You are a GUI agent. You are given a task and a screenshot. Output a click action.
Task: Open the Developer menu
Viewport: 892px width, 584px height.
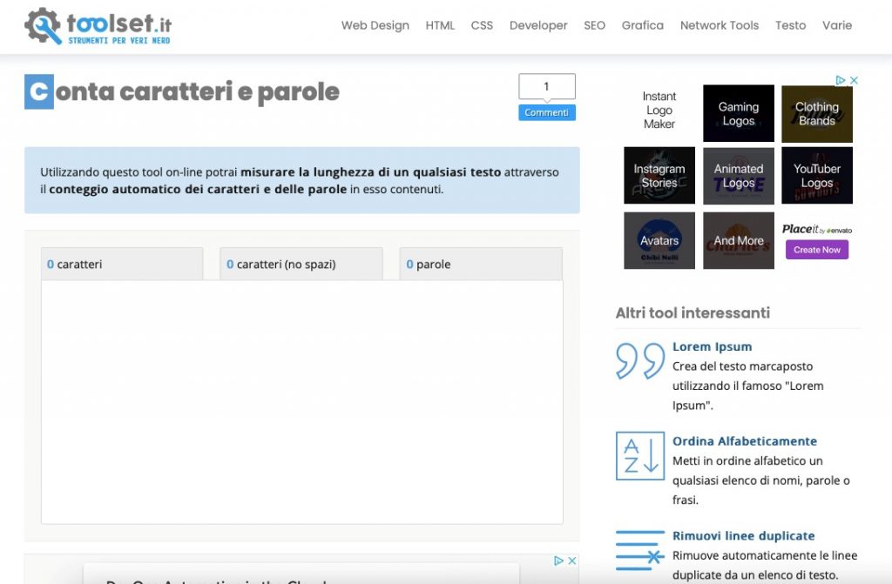pos(538,25)
